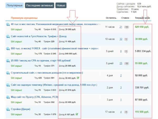
Task: Click the magnifier icon for Стройка (Двери)
Action: click(x=8, y=109)
